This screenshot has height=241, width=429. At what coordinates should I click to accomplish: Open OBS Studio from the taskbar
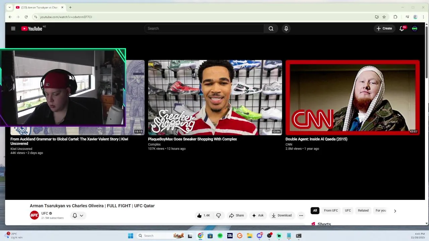269,236
